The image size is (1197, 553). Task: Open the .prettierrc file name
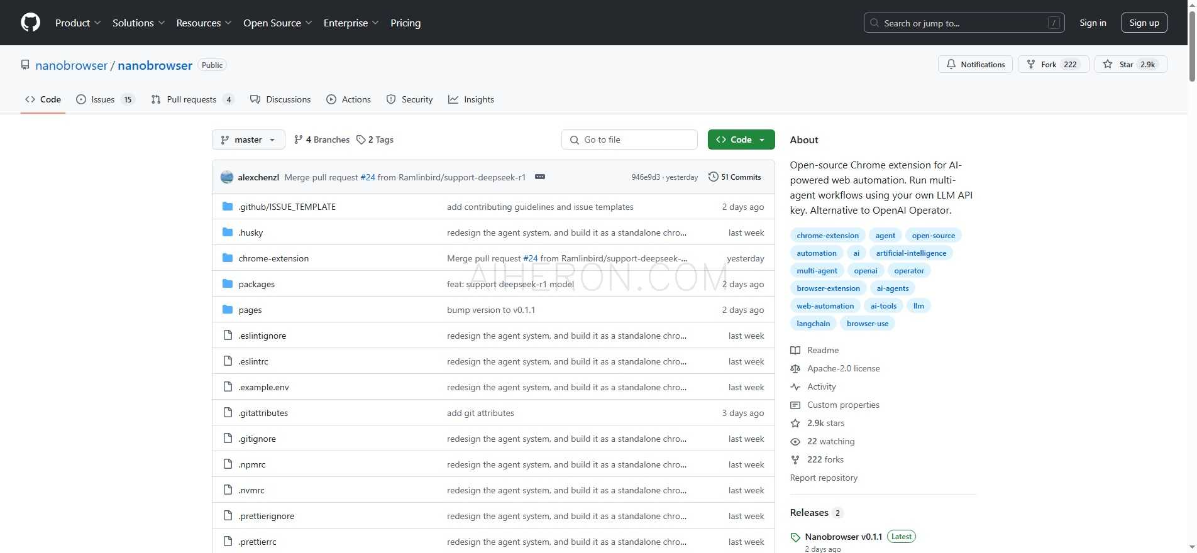(x=257, y=542)
